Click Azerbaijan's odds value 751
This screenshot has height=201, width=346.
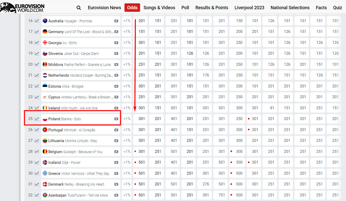tap(222, 195)
